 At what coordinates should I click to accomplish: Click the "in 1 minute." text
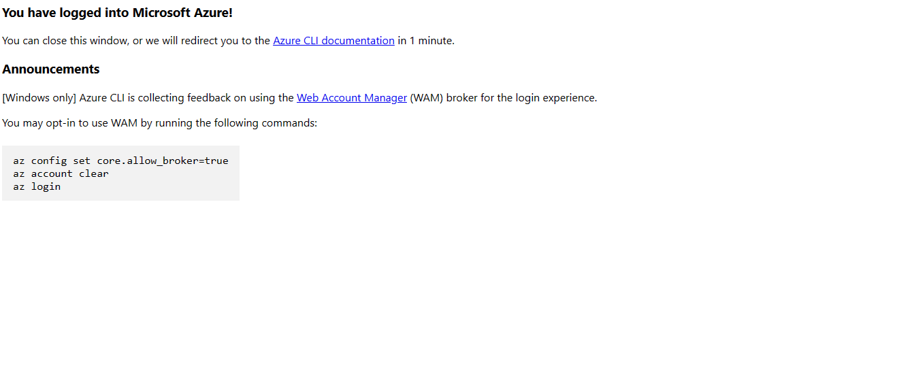click(x=426, y=41)
